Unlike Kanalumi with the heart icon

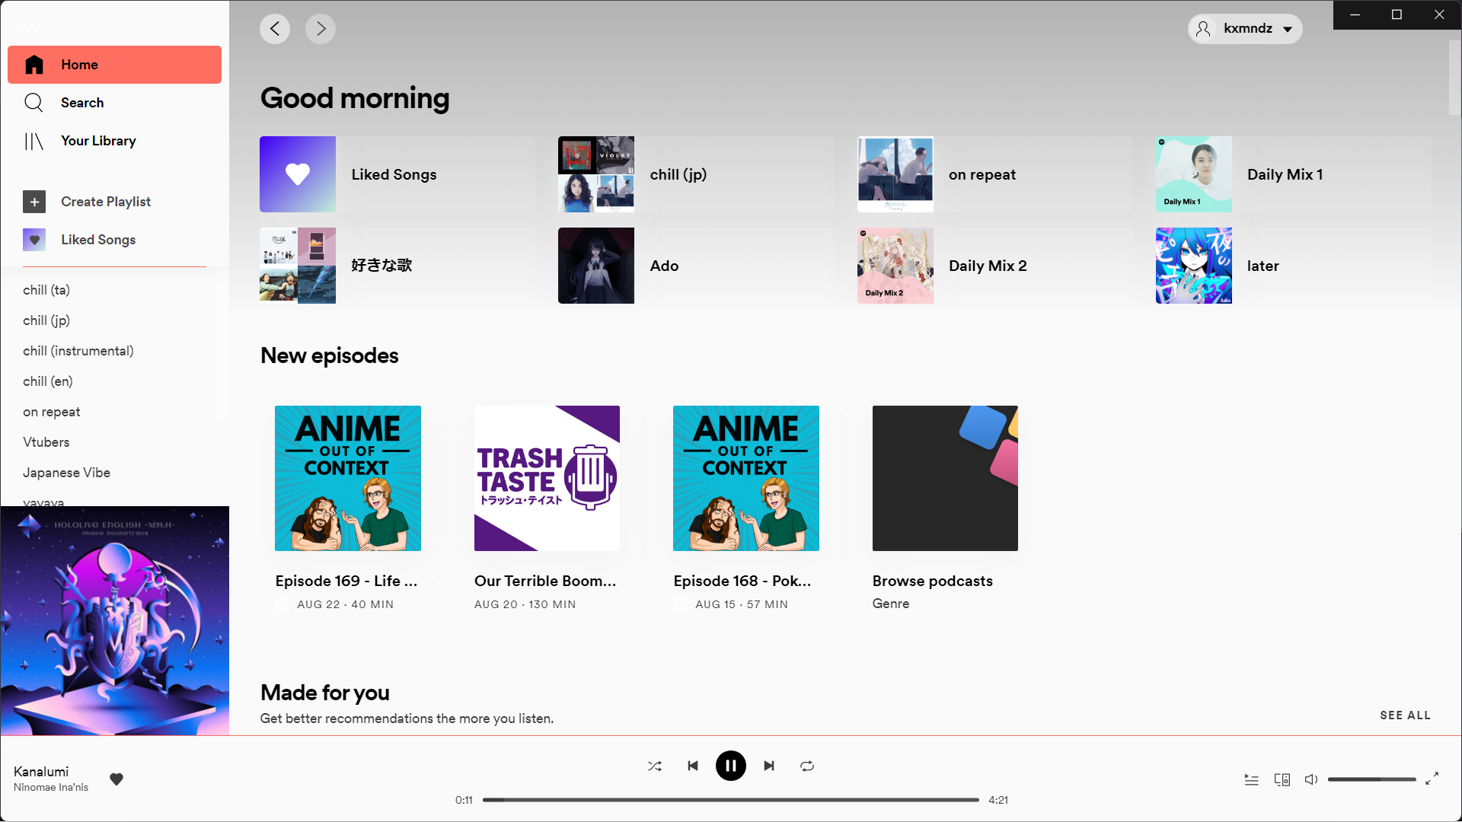pyautogui.click(x=117, y=779)
